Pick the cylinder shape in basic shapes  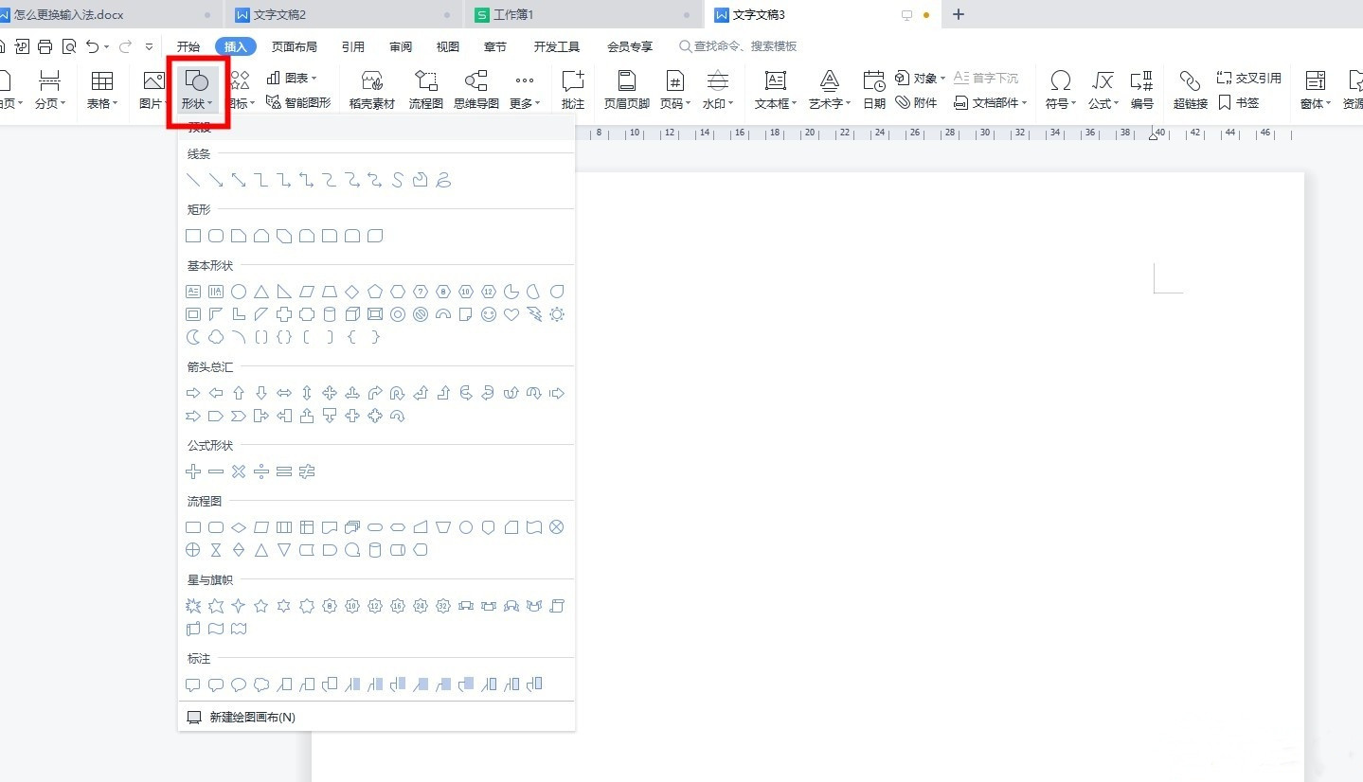[x=330, y=314]
